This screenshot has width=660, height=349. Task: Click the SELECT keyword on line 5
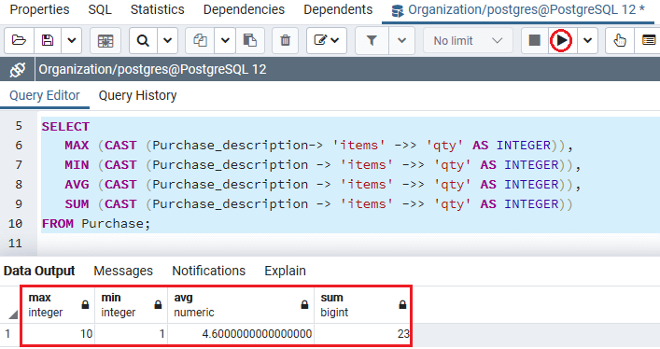click(65, 126)
